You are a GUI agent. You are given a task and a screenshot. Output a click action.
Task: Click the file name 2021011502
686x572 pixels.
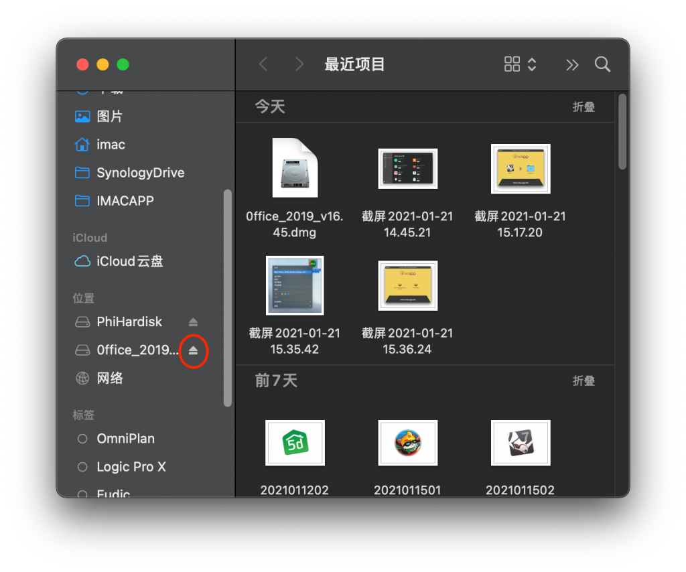coord(520,490)
